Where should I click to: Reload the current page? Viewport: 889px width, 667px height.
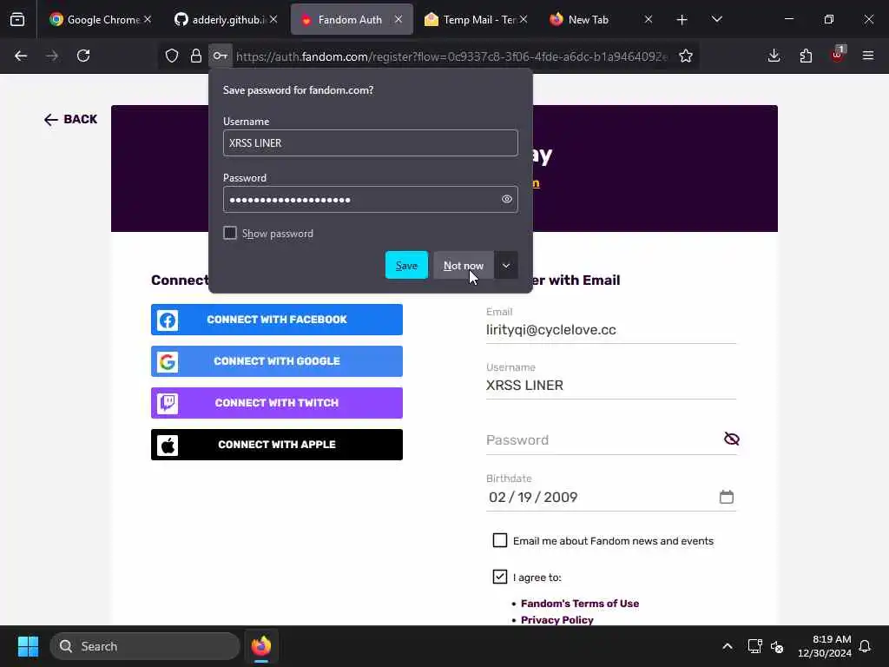pos(83,56)
